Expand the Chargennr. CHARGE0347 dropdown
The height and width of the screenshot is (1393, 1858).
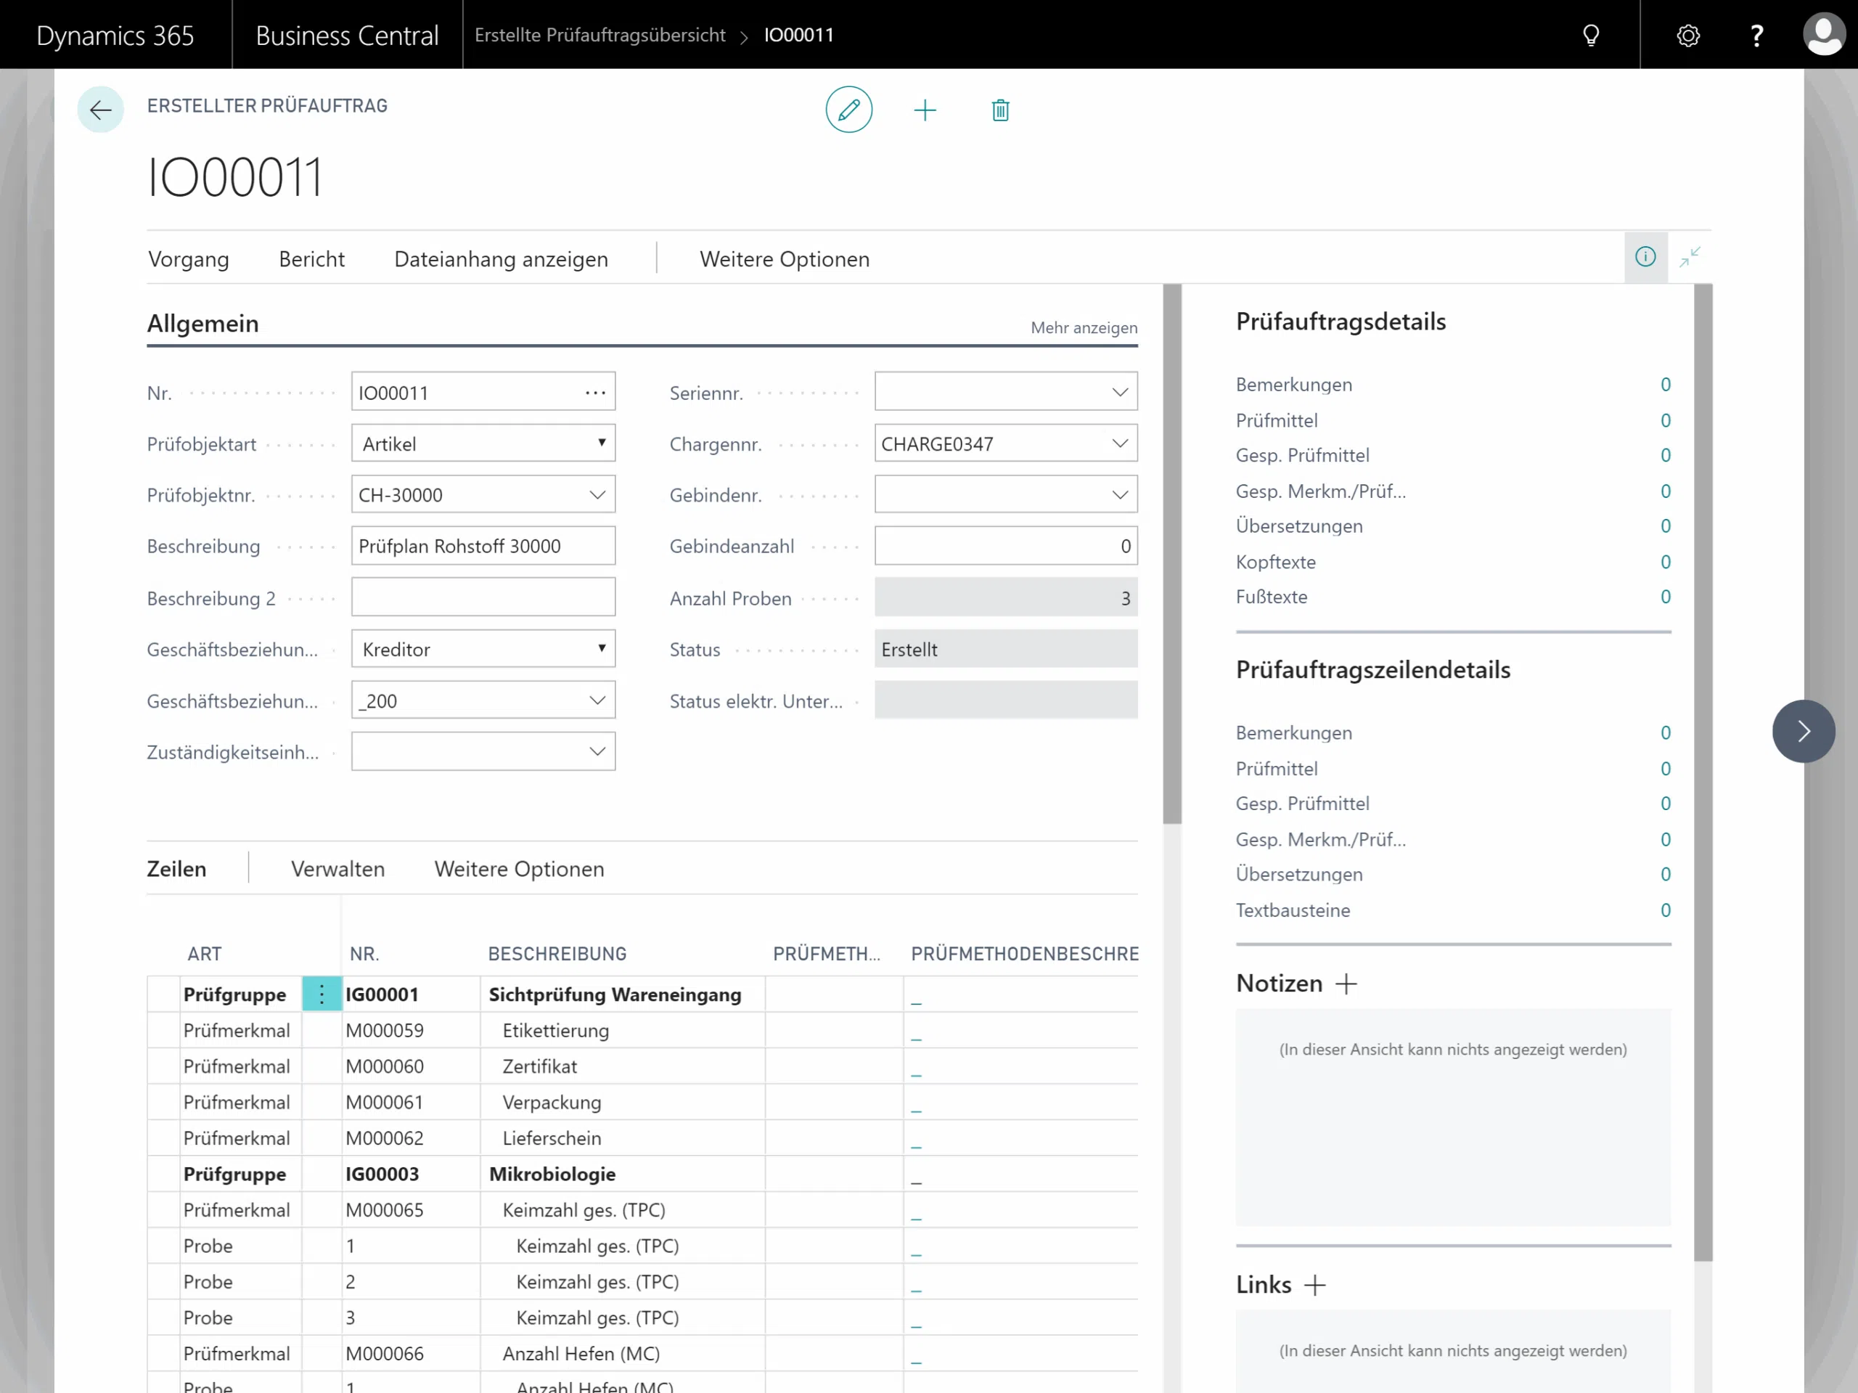1120,443
